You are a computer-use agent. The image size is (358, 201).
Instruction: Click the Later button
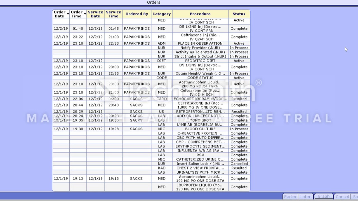[x=305, y=197]
